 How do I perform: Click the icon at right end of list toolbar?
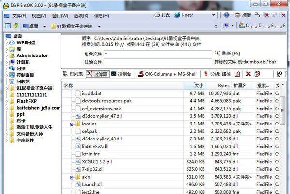click(x=279, y=74)
